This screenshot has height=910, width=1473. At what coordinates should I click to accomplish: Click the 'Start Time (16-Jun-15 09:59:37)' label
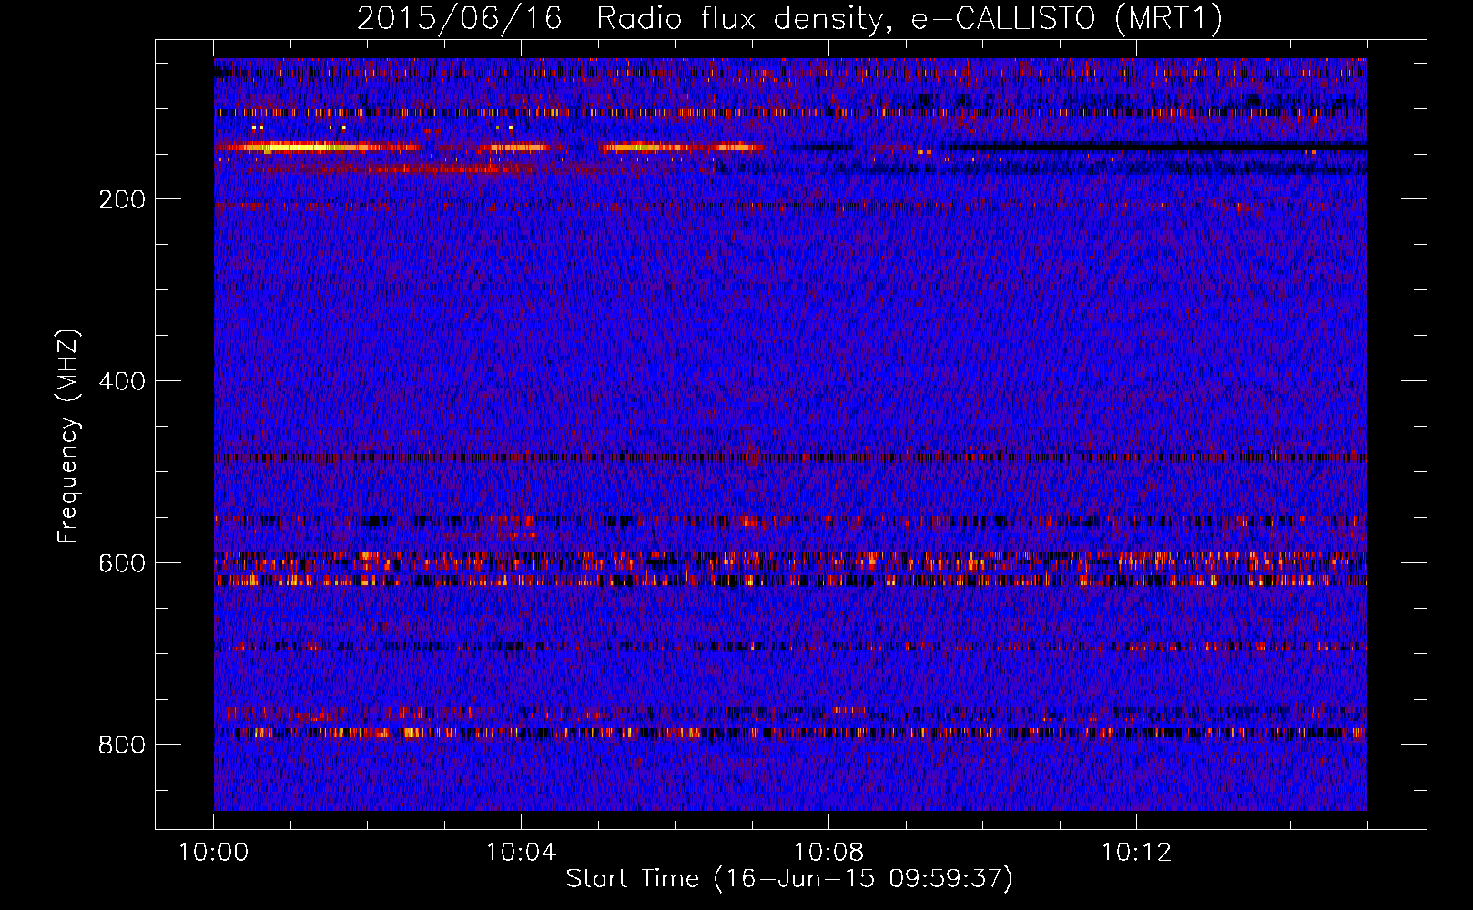click(789, 879)
